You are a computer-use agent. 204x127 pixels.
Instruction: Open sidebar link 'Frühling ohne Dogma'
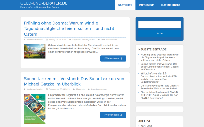click(160, 58)
